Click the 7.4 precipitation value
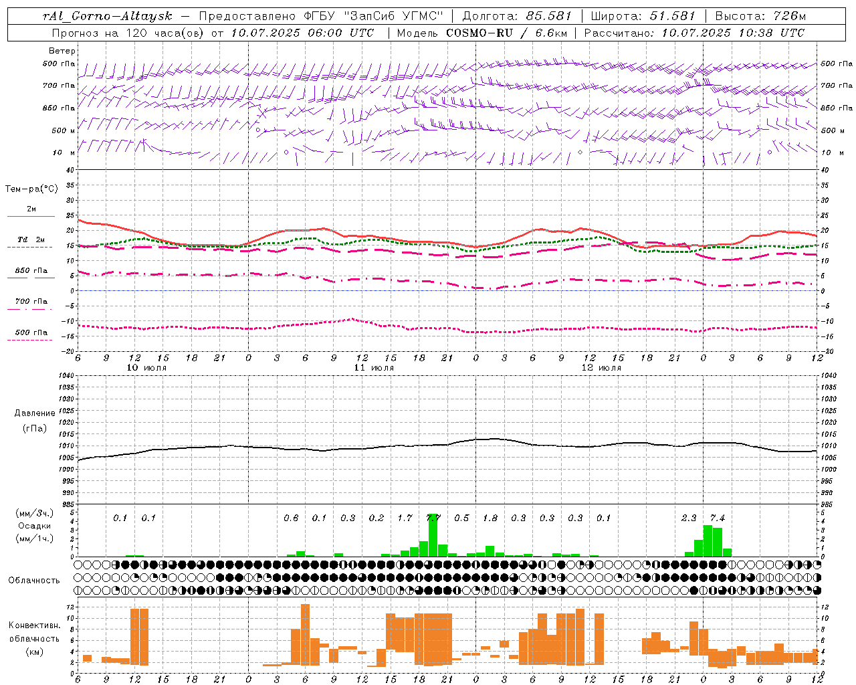 coord(718,518)
